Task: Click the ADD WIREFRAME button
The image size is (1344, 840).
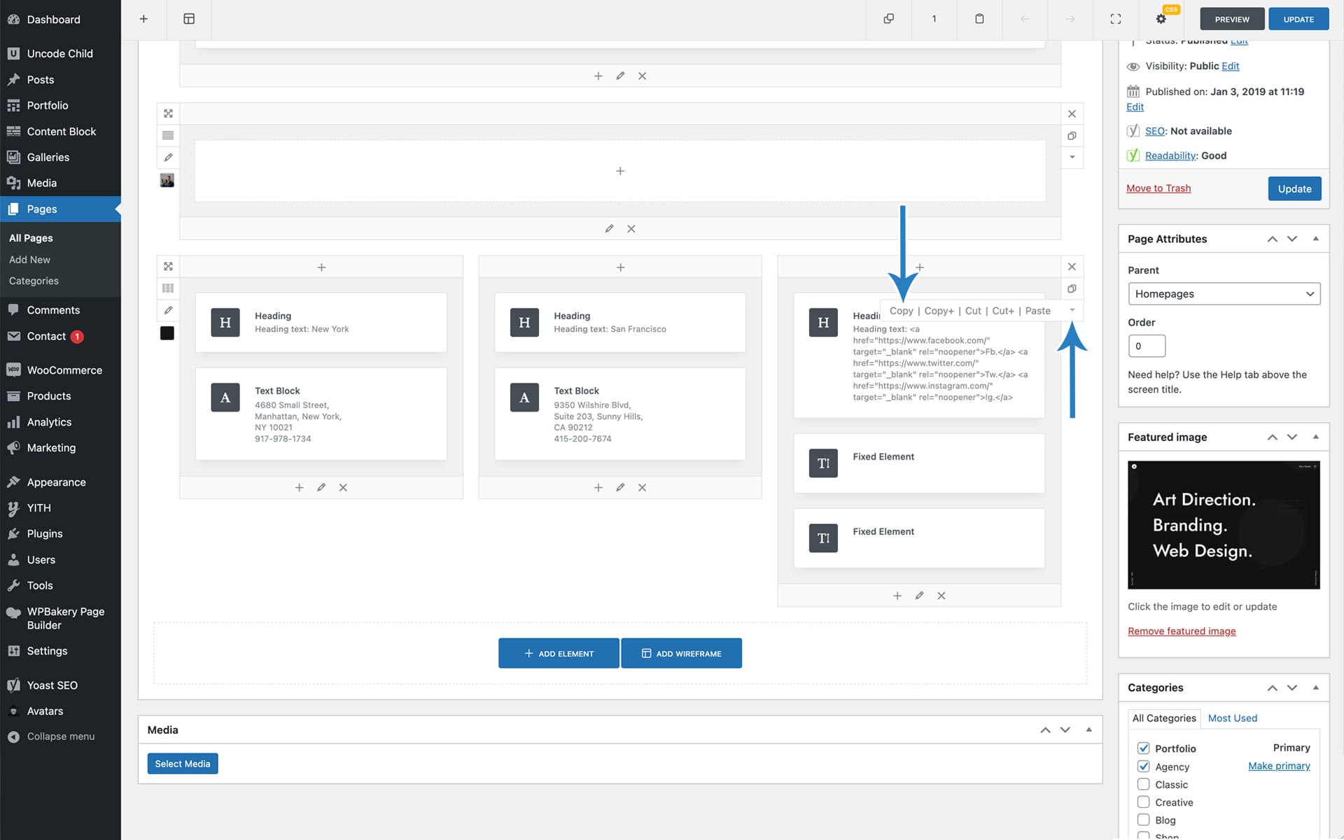Action: pos(681,653)
